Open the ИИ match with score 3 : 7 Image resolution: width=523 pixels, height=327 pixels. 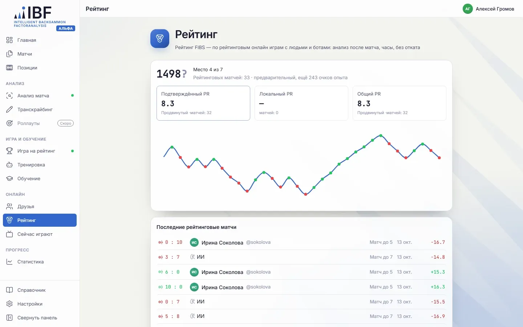click(x=301, y=257)
